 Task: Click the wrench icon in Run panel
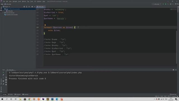[3, 75]
